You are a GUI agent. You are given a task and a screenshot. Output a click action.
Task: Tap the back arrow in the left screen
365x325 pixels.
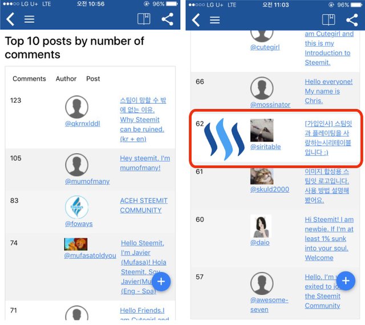point(10,19)
